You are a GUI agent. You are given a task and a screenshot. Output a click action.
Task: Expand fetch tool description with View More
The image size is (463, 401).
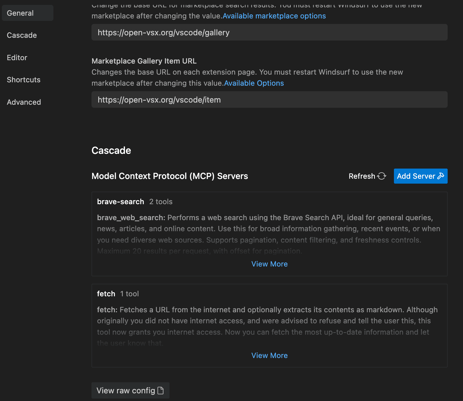(270, 356)
